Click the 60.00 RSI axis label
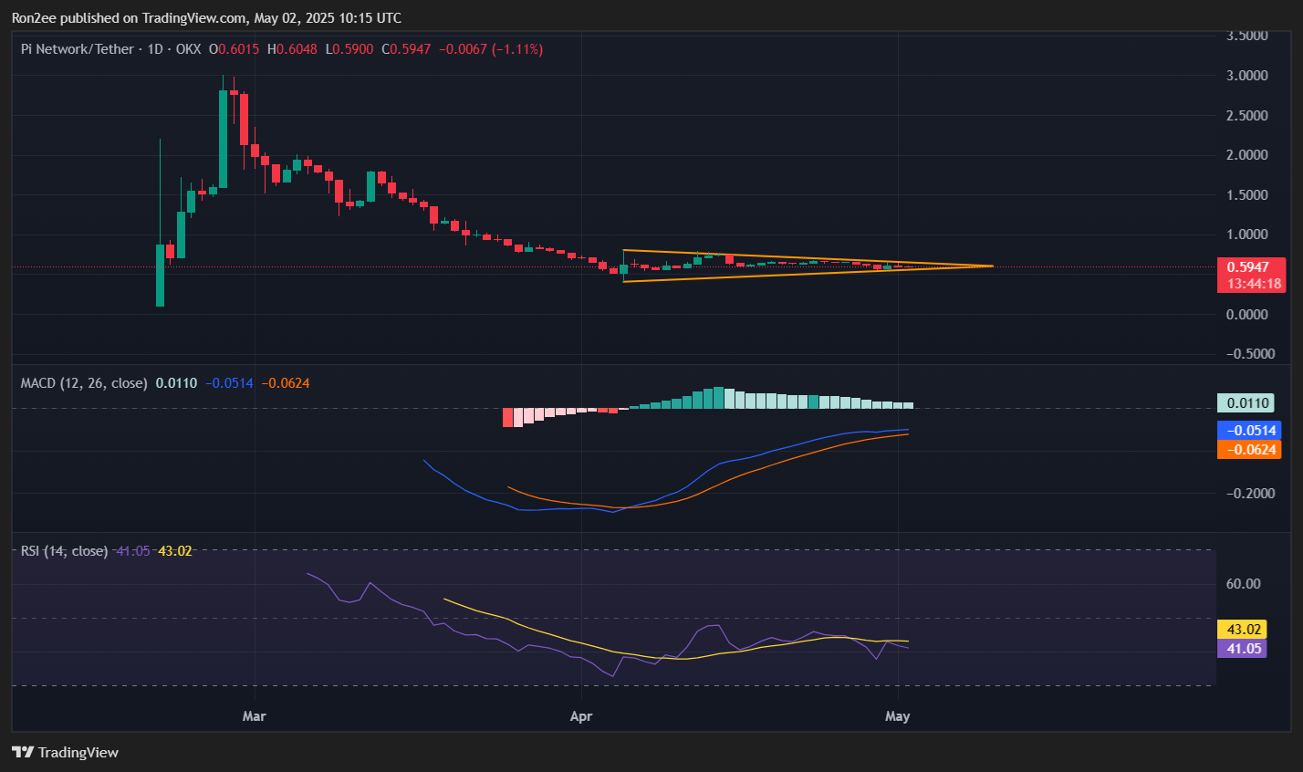Screen dimensions: 1303x772 coord(1243,584)
